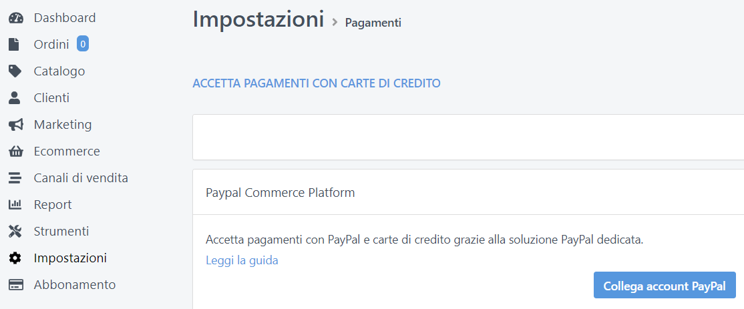Click the Clienti person icon
The image size is (744, 309).
15,98
